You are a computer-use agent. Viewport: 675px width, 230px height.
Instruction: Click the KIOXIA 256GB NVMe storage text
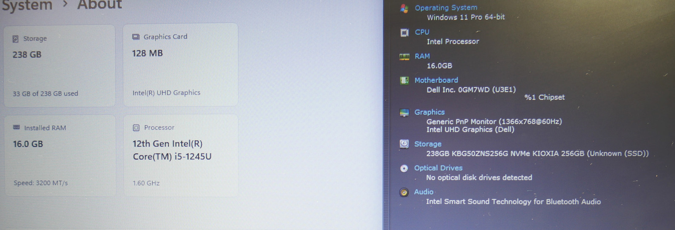(x=537, y=154)
